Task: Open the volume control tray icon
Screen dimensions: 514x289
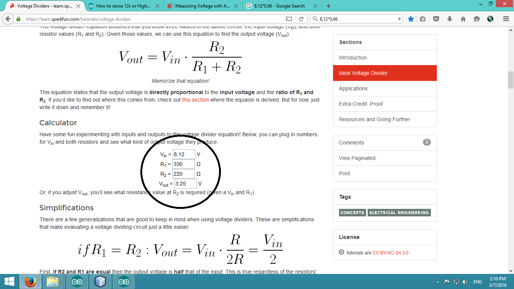Action: (465, 281)
